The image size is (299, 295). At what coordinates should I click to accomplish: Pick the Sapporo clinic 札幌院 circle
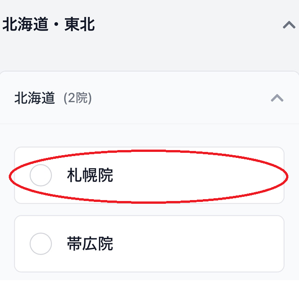pos(41,176)
